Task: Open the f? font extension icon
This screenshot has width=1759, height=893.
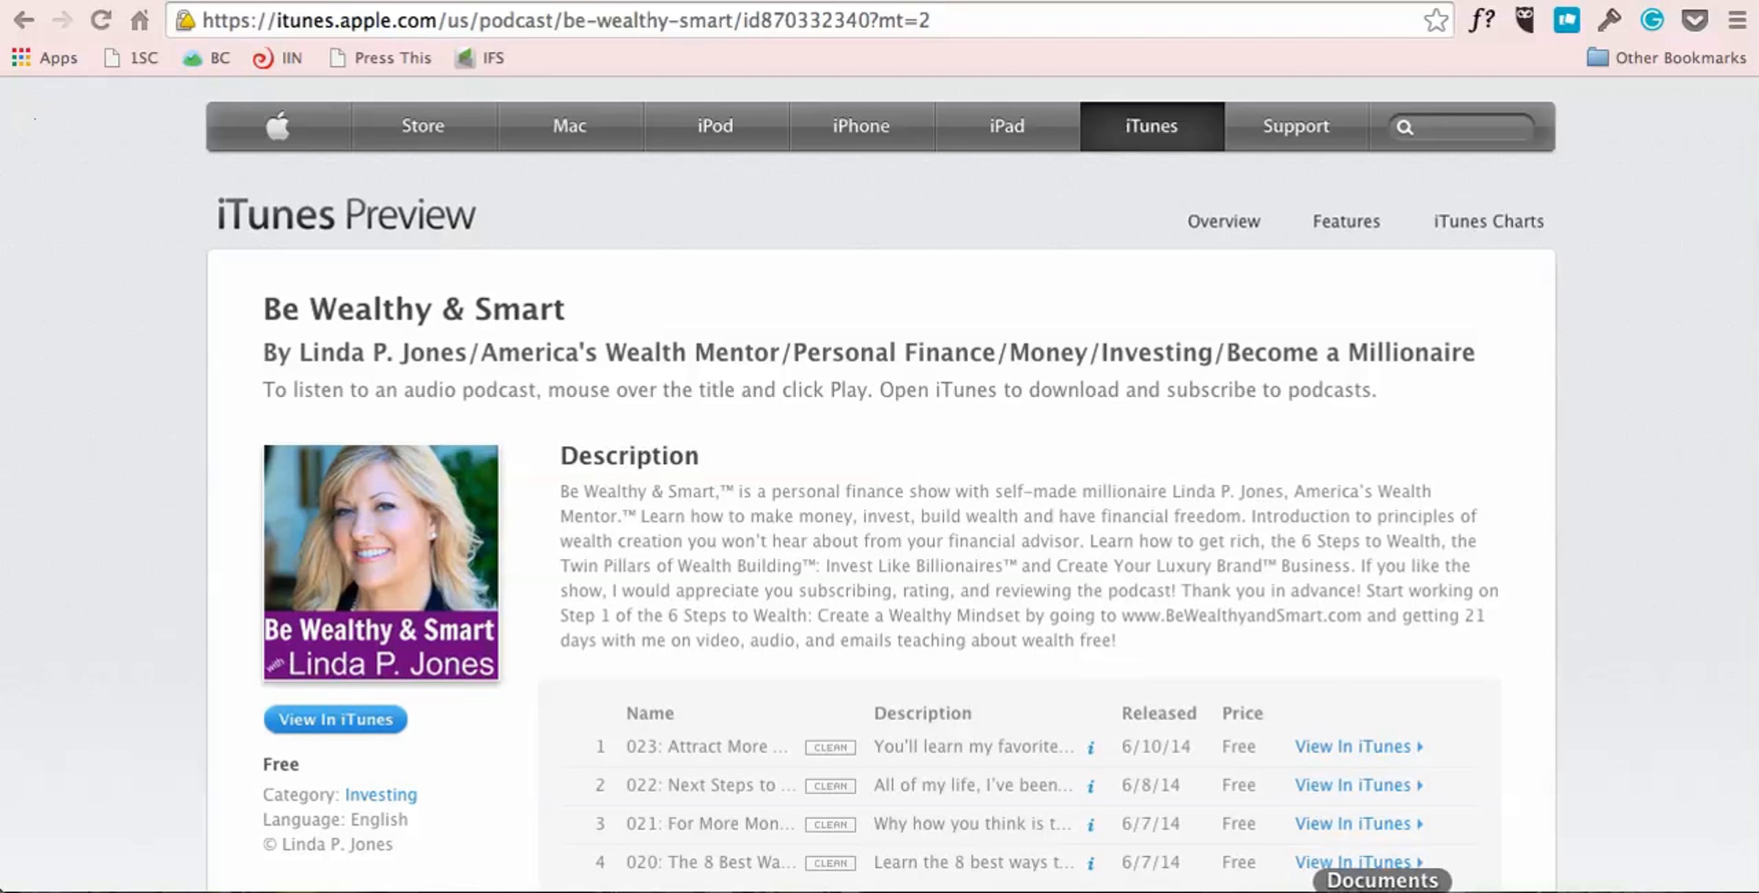Action: click(x=1482, y=20)
